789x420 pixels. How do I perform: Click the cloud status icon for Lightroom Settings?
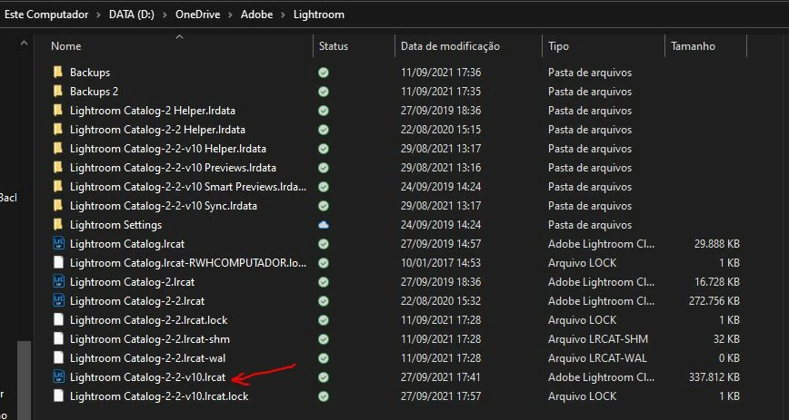[324, 225]
